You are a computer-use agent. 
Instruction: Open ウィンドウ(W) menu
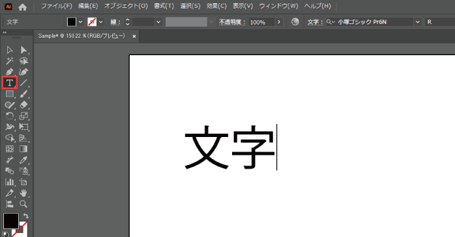278,6
